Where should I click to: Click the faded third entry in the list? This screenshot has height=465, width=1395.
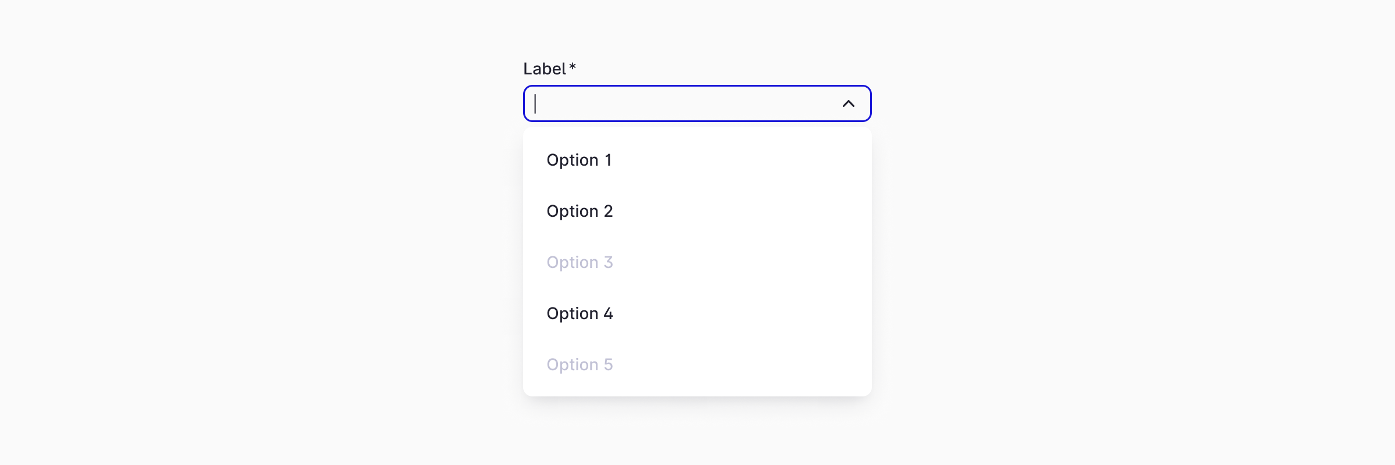tap(580, 262)
